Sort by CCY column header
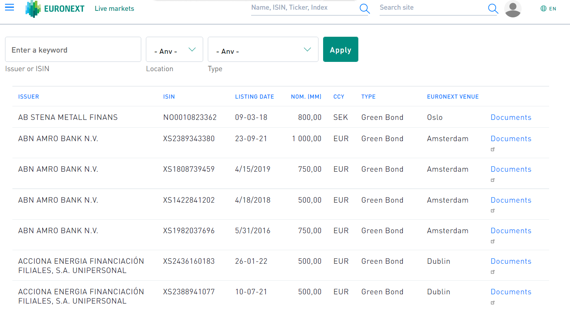The width and height of the screenshot is (570, 309). pyautogui.click(x=339, y=97)
